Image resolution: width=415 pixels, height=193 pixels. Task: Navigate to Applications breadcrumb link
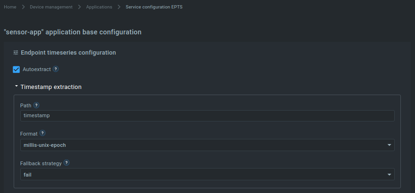tap(99, 7)
